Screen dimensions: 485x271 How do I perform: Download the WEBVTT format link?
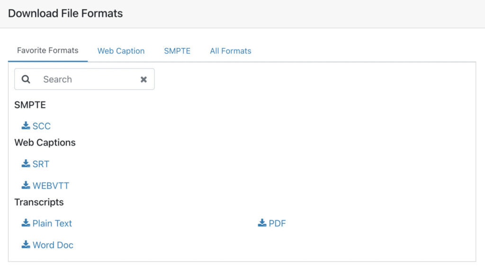pyautogui.click(x=51, y=186)
